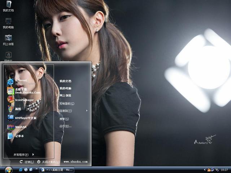This screenshot has height=173, width=231.
Task: Select 搜索(S) in the Start menu
Action: [x=64, y=119]
